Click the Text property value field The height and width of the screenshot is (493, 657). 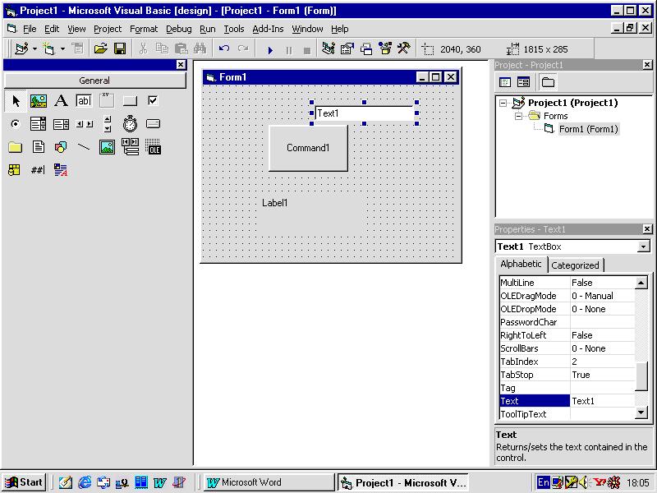602,401
